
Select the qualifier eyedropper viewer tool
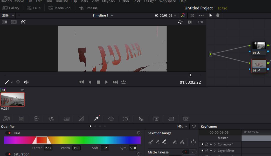pos(7,82)
